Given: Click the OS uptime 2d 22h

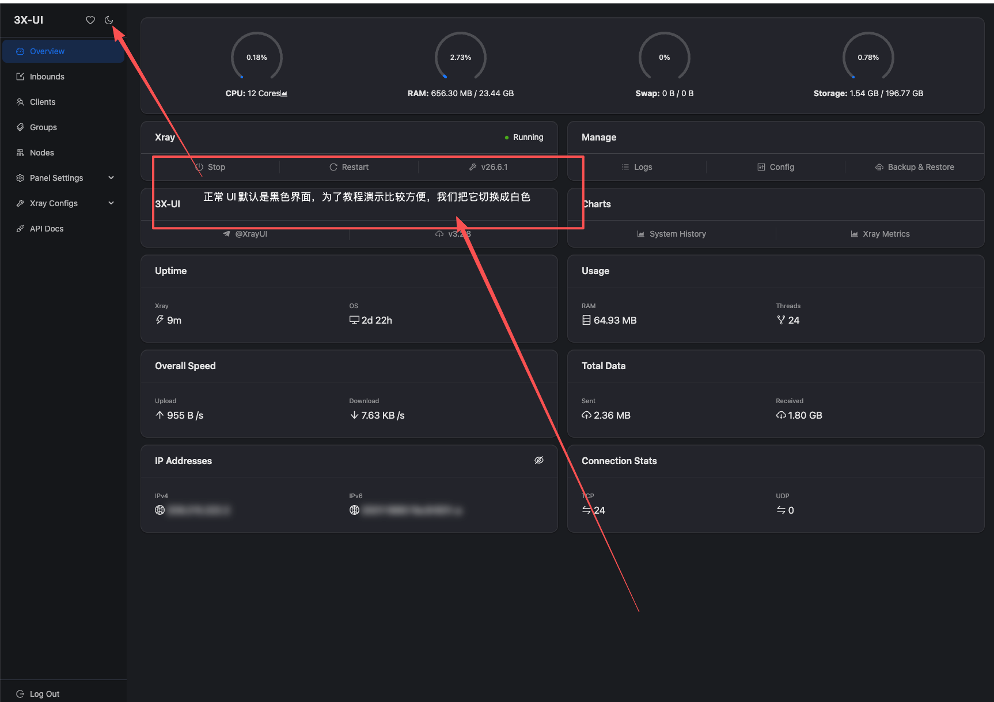Looking at the screenshot, I should click(377, 320).
